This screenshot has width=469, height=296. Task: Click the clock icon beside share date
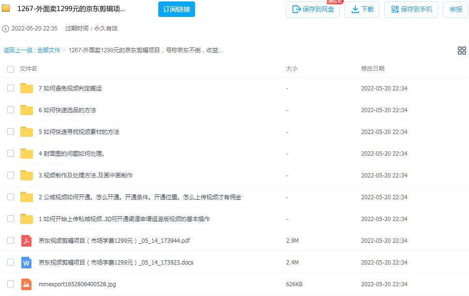(5, 29)
